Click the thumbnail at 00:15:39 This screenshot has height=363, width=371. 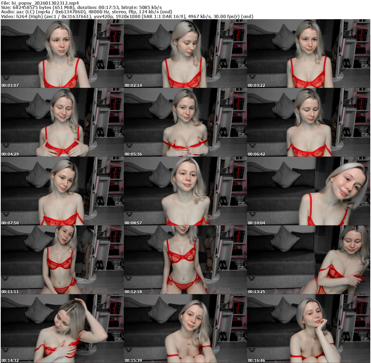pos(185,329)
